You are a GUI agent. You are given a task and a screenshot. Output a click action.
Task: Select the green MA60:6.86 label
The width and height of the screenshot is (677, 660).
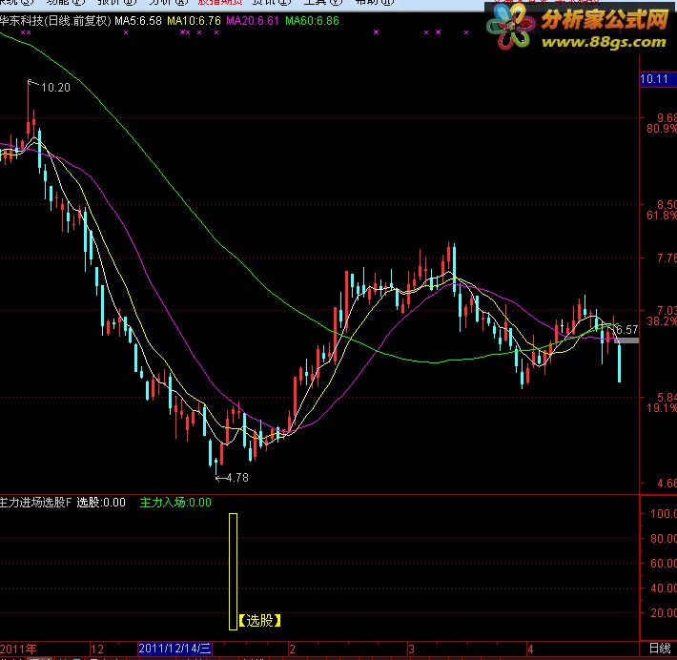pos(312,21)
